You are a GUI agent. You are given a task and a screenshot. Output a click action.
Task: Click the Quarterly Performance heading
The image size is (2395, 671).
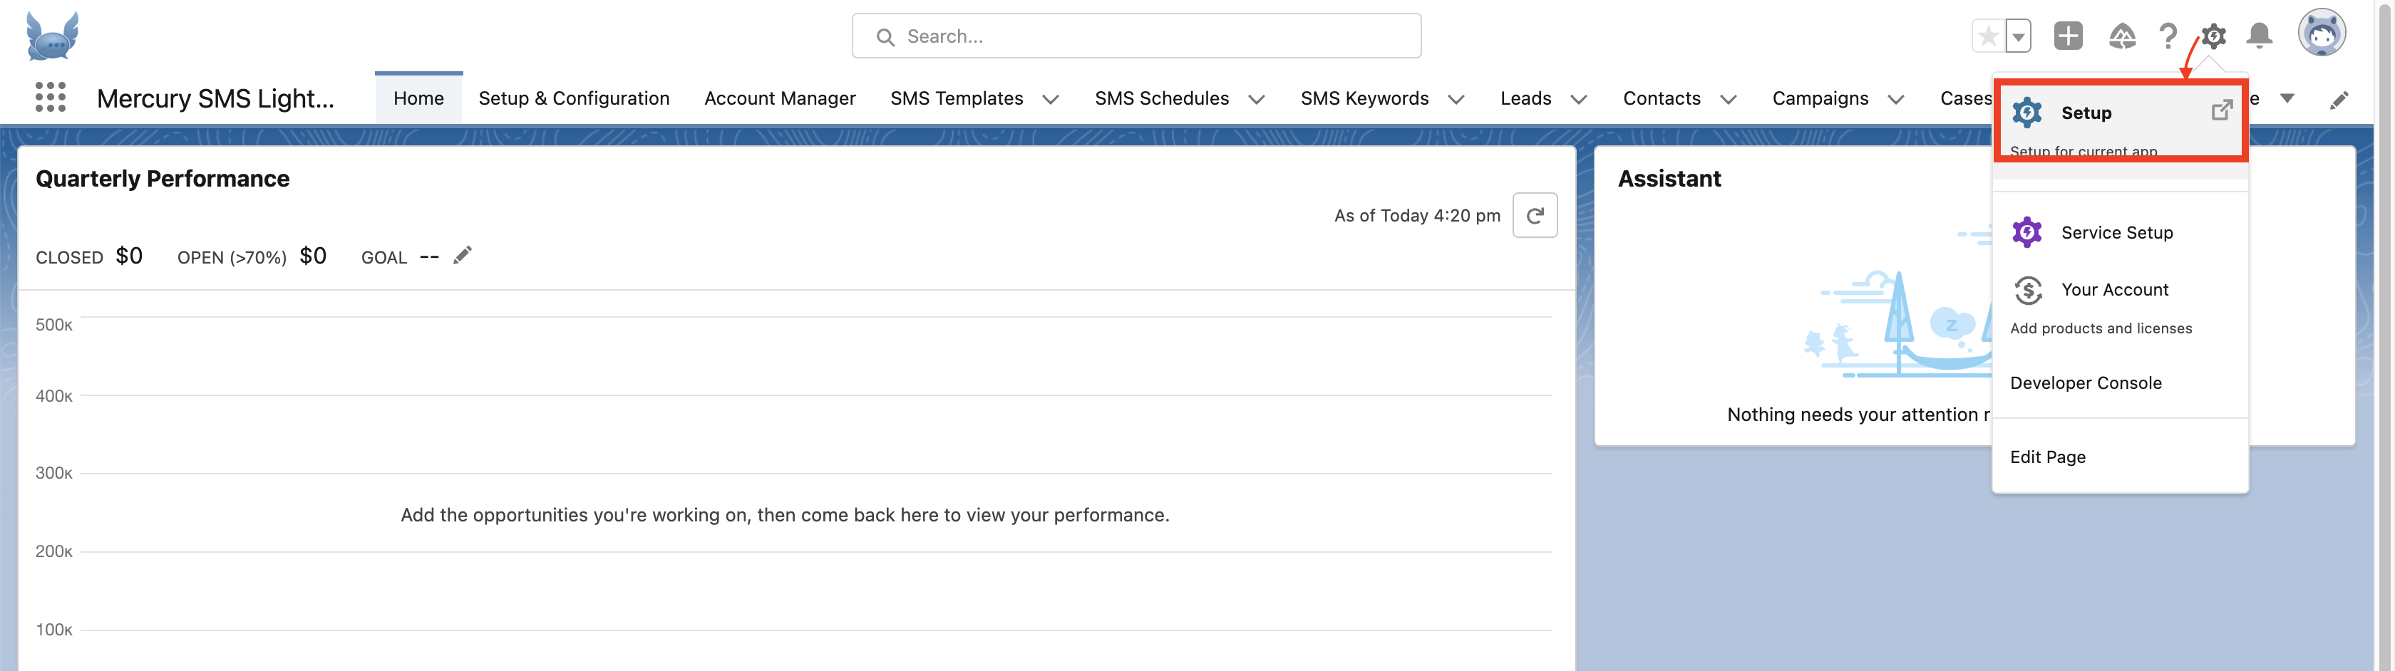tap(162, 179)
